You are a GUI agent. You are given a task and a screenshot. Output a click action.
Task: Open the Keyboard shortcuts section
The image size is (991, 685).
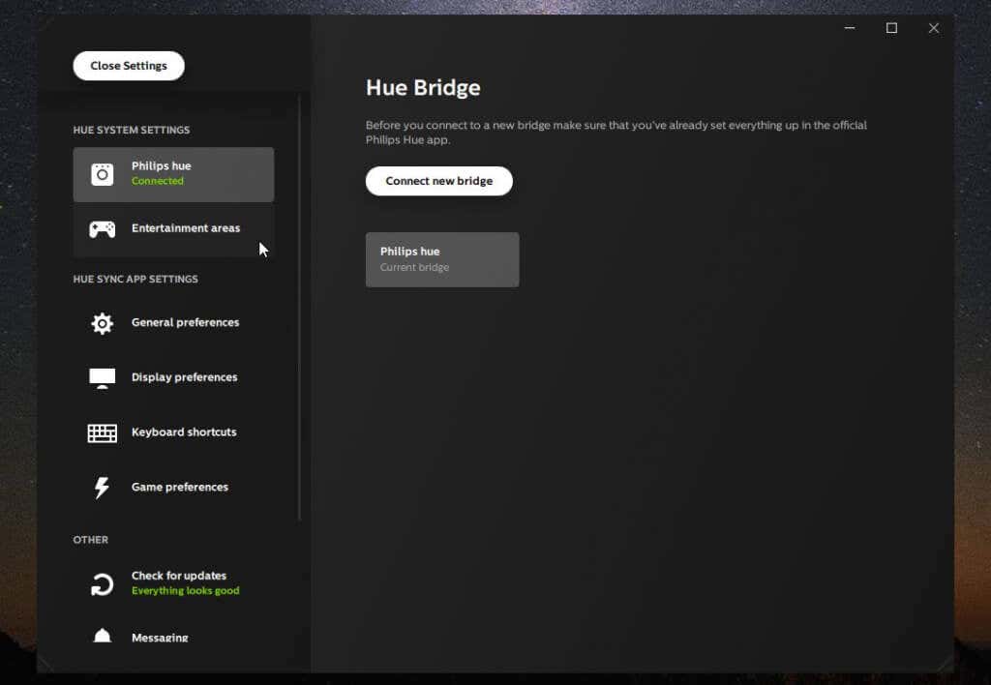(183, 432)
